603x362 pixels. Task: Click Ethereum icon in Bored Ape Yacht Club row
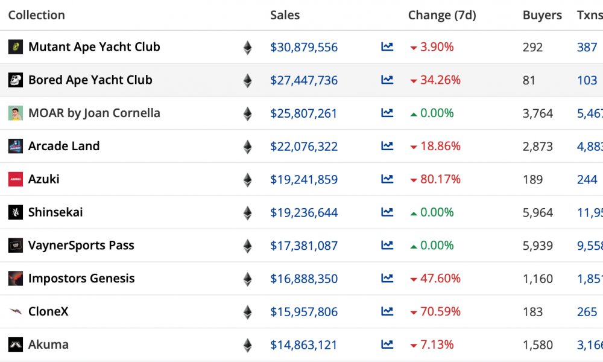pyautogui.click(x=248, y=81)
